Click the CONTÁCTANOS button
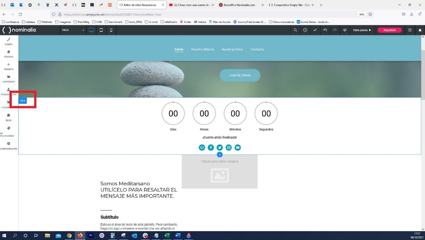 240,75
